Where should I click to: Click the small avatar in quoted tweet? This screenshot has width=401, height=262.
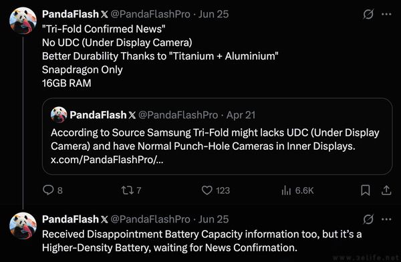click(x=59, y=115)
